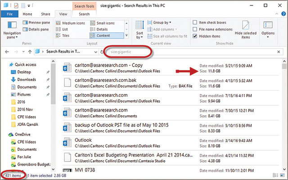This screenshot has width=288, height=180.
Task: Select carlton@asaresearch.com - Copy file
Action: click(171, 68)
